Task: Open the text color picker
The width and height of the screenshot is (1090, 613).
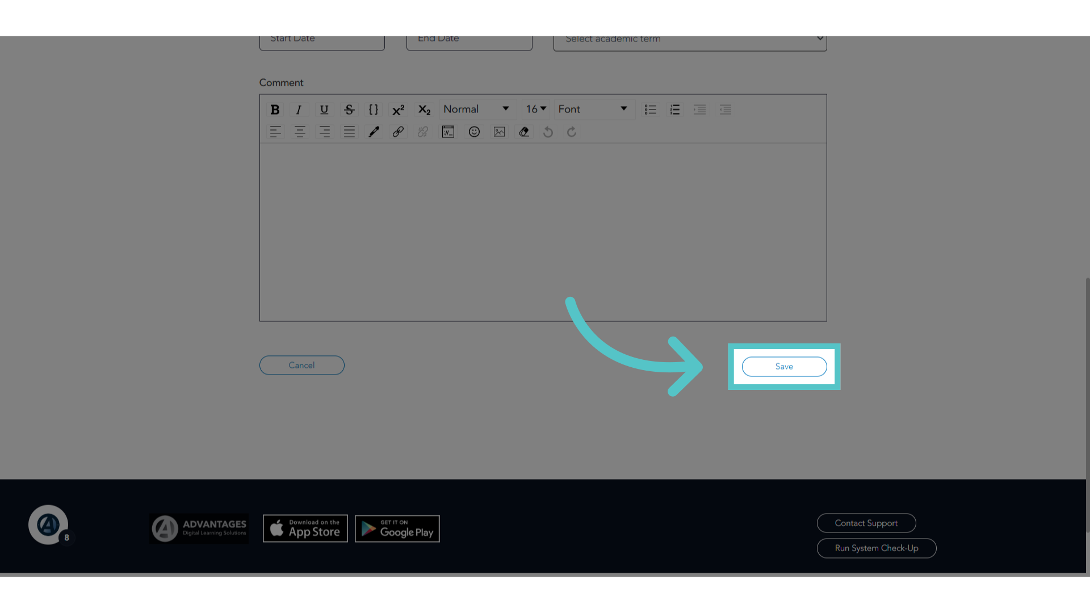Action: point(374,132)
